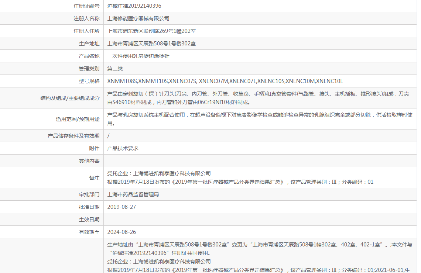This screenshot has width=421, height=273.
Task: Select the authority 上海市药品监督管理局
Action: click(133, 194)
